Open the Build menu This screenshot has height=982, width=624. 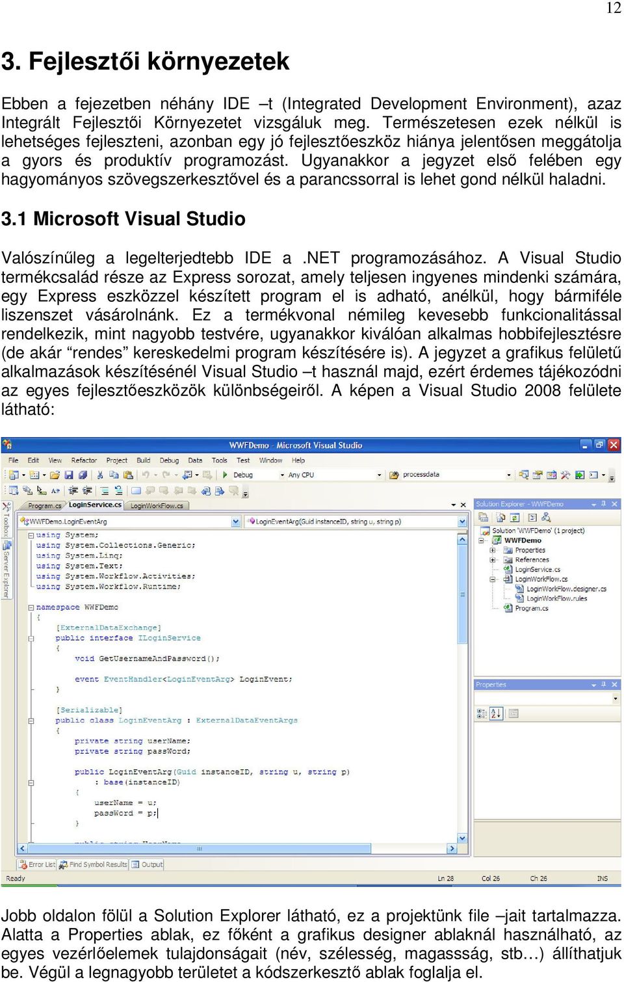pos(144,460)
